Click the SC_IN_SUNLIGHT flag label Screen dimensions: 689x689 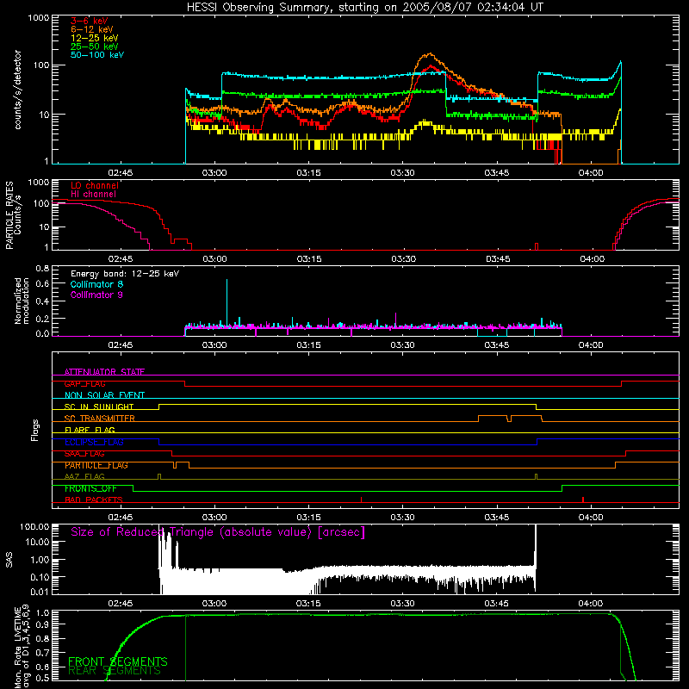tap(99, 407)
